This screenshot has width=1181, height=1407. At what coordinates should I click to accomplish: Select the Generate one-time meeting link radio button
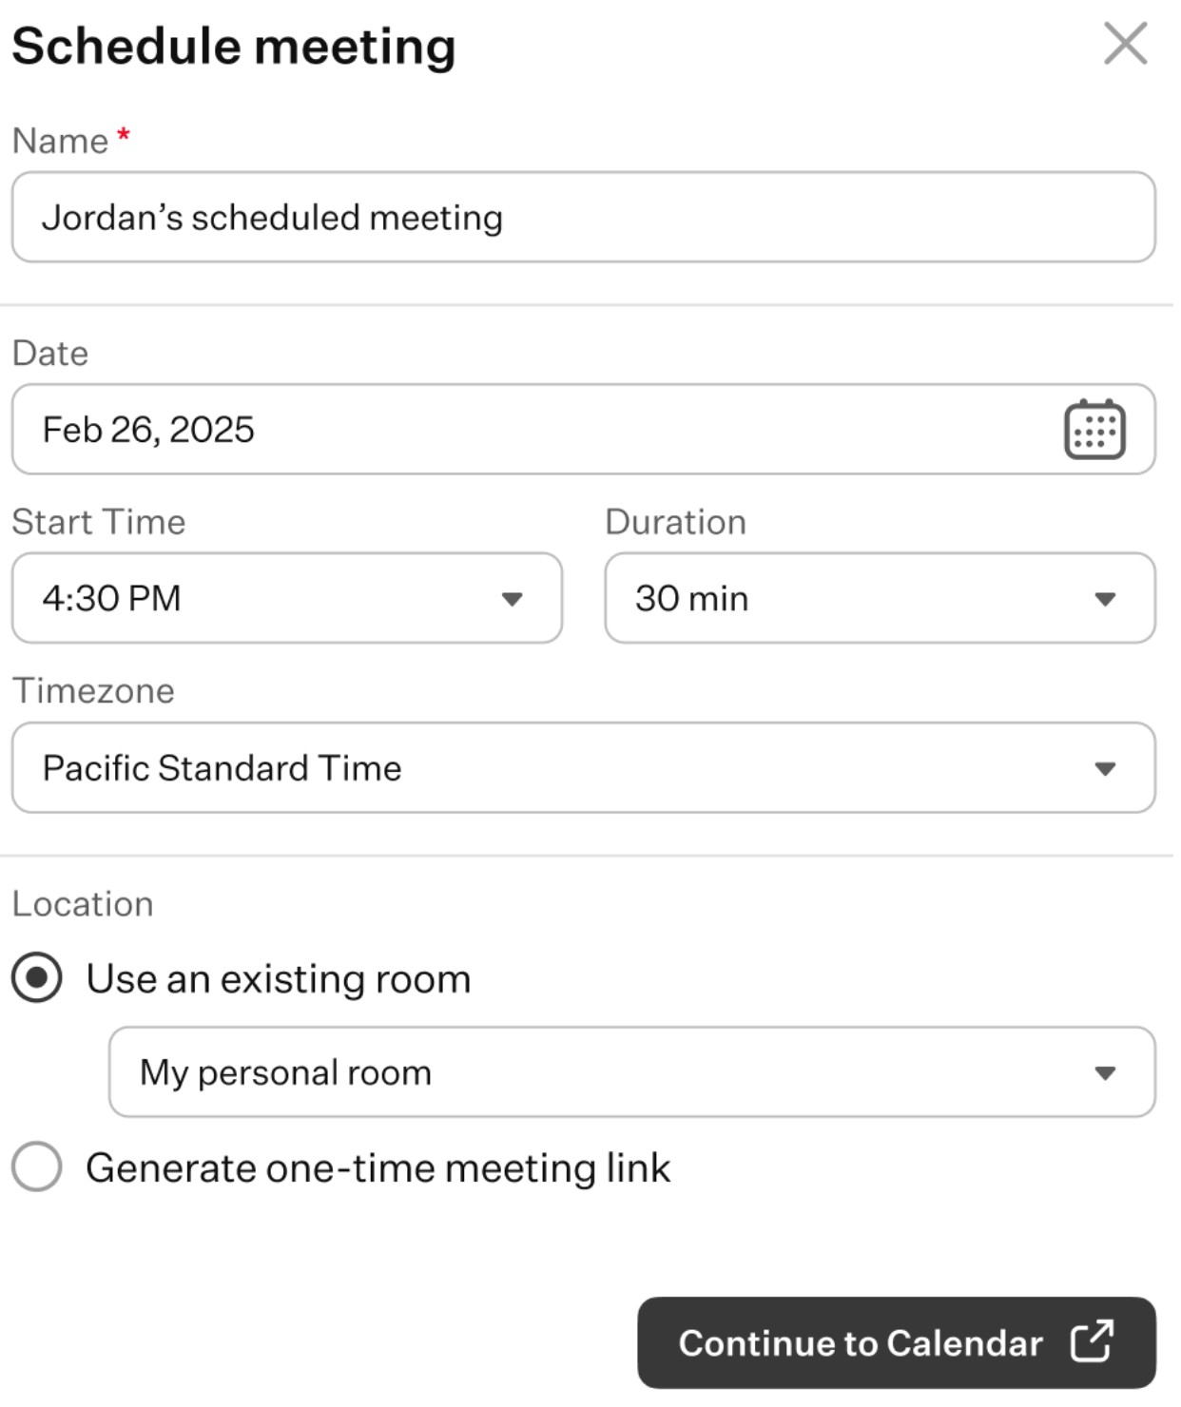[37, 1166]
